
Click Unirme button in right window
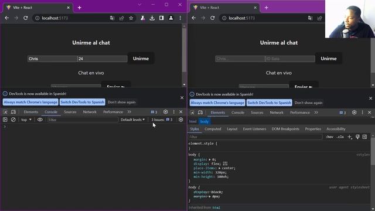(x=328, y=59)
